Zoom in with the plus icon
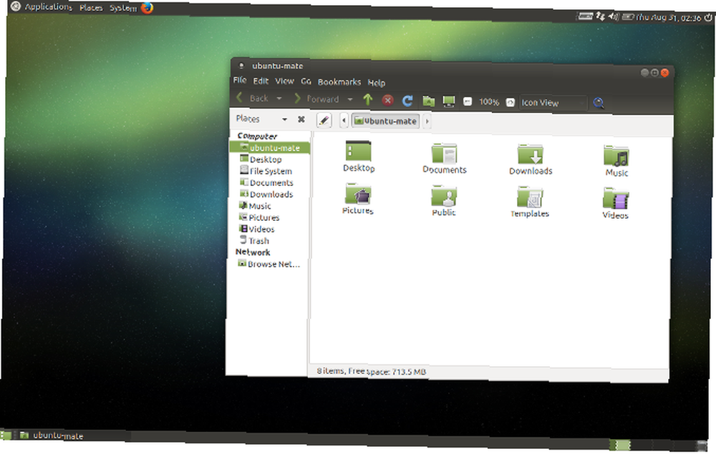Image resolution: width=716 pixels, height=454 pixels. [510, 102]
